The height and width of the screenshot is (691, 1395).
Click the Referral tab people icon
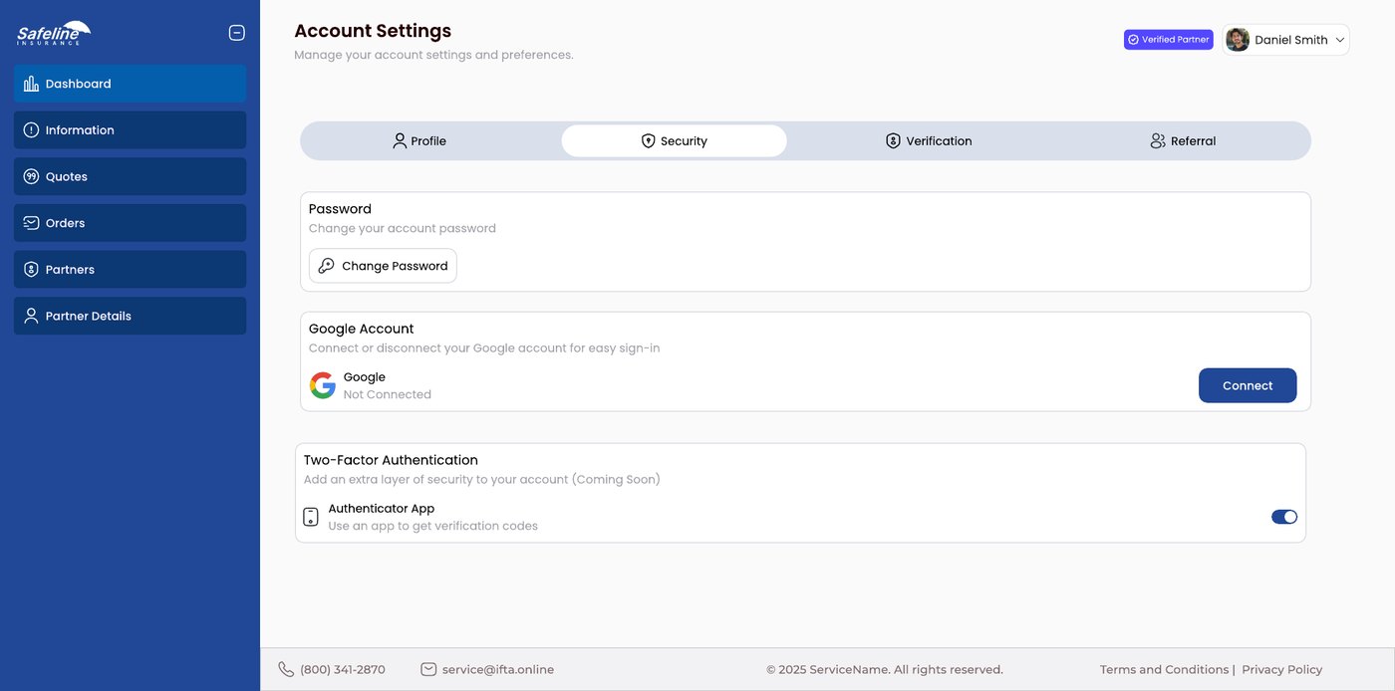click(x=1158, y=141)
